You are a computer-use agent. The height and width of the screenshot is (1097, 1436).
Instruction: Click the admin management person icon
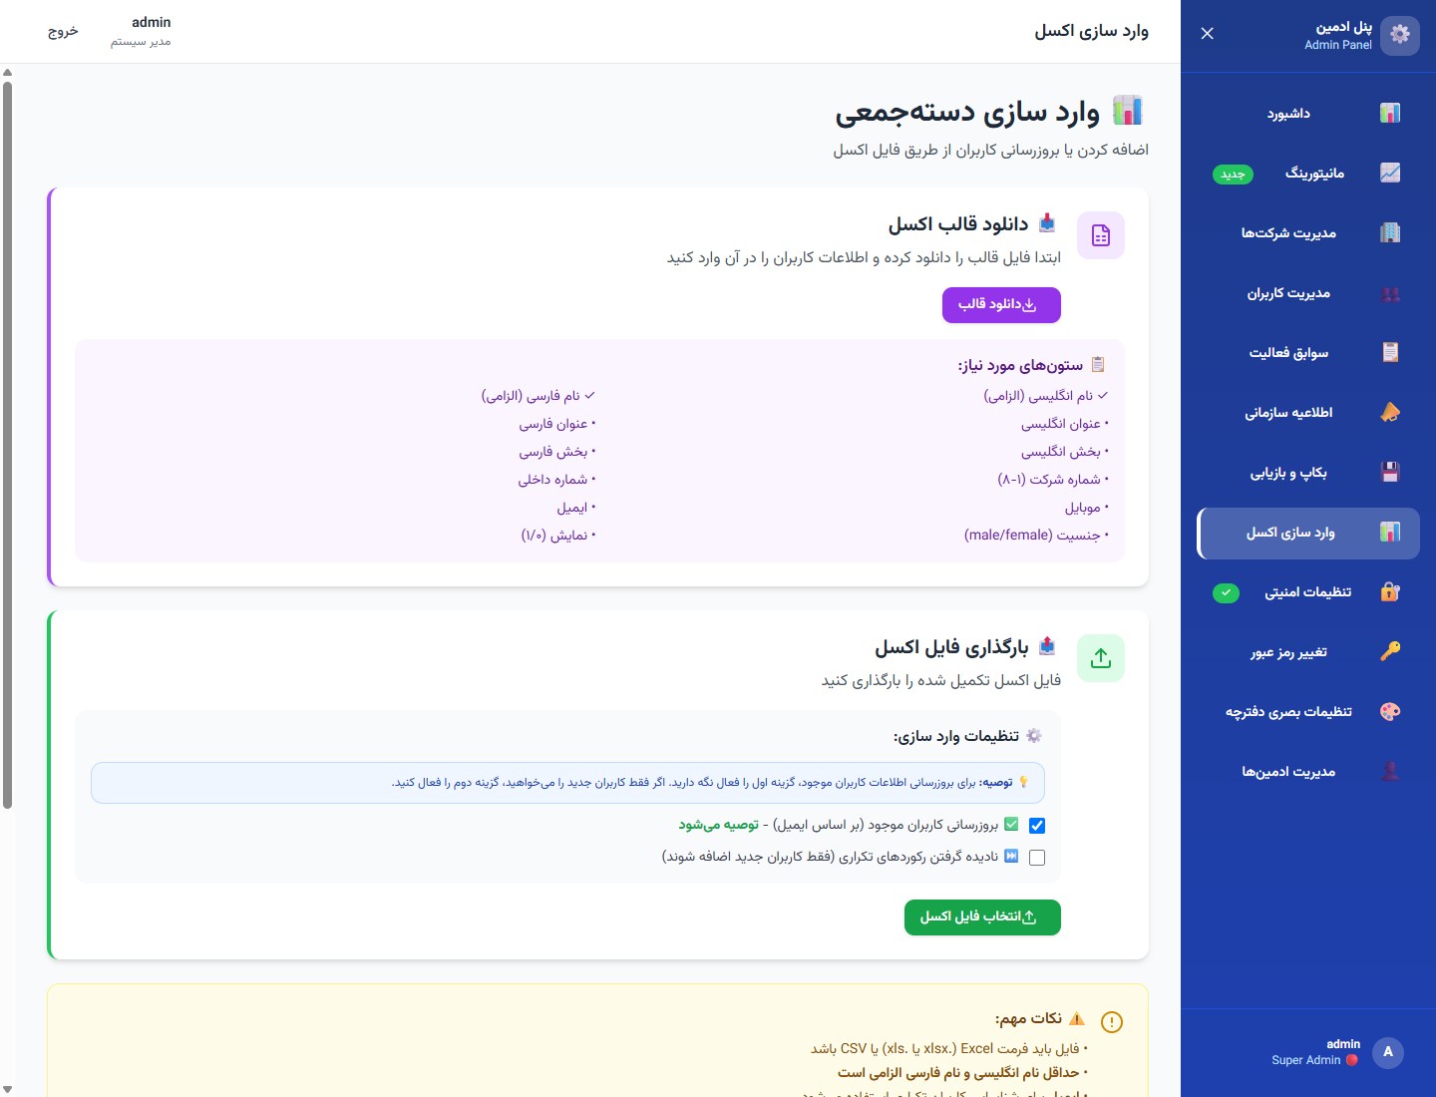pyautogui.click(x=1390, y=772)
